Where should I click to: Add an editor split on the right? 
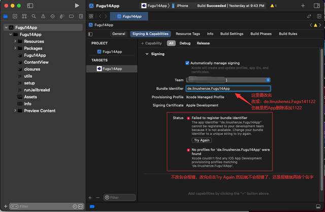click(x=319, y=16)
